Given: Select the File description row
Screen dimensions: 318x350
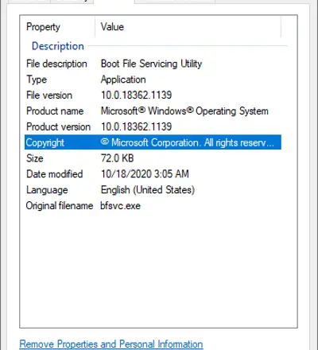Looking at the screenshot, I should coord(153,64).
